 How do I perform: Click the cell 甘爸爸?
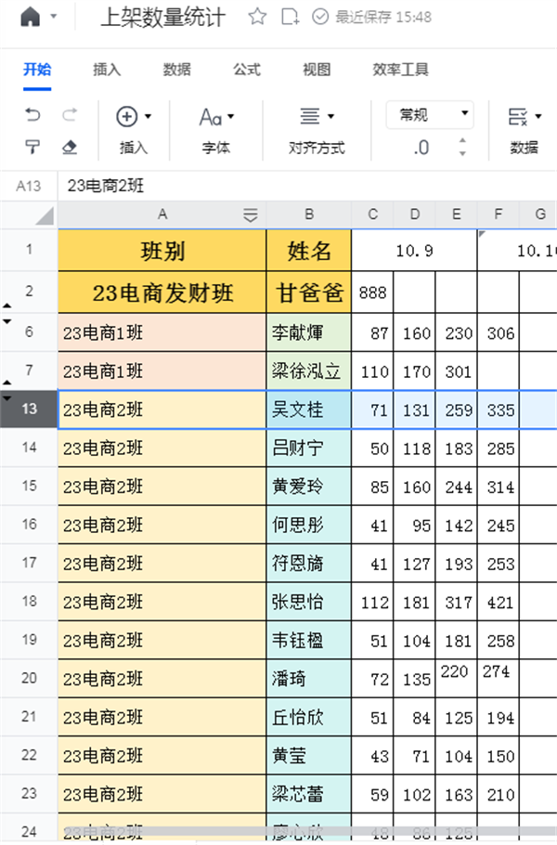pos(309,292)
